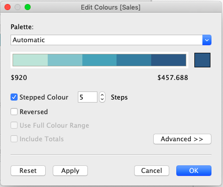Click the Steps number input field
Screen dimensions: 223x187
(x=87, y=97)
